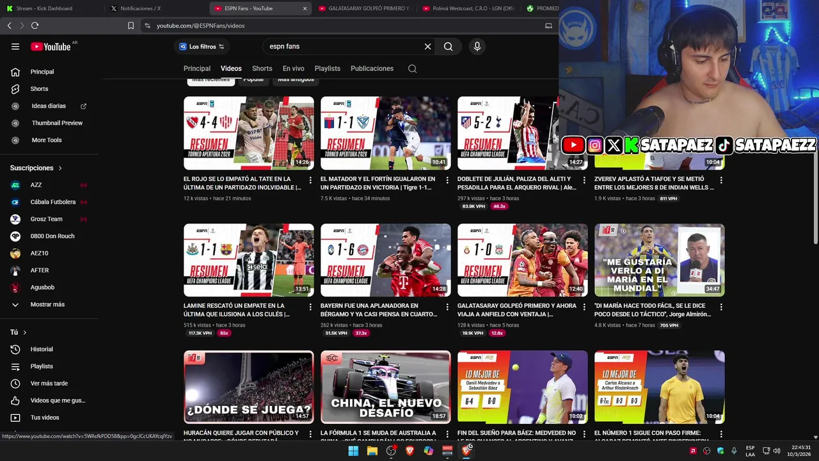Play the ¿DÓNDE SE JUEGA? thumbnail
This screenshot has width=819, height=461.
coord(249,387)
